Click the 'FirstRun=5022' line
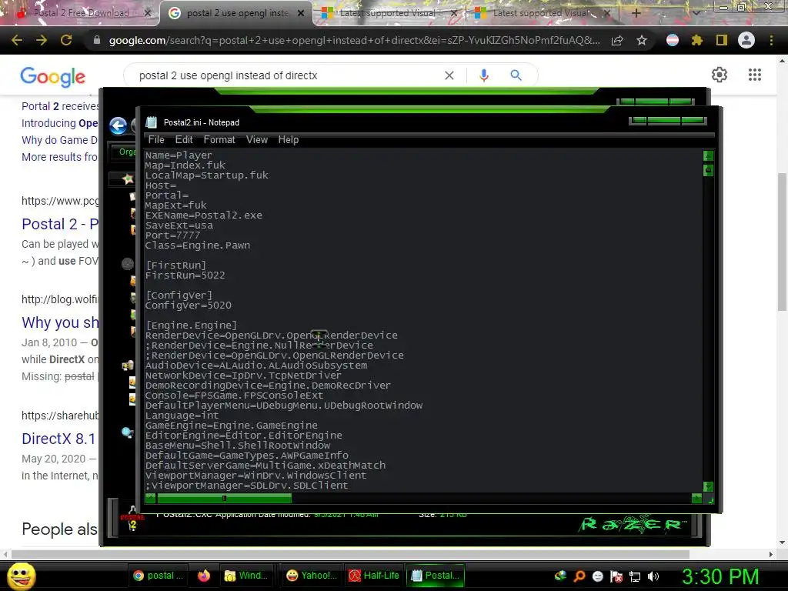This screenshot has width=788, height=591. pyautogui.click(x=185, y=275)
